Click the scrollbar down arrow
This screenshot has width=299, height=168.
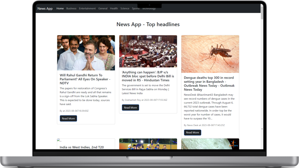point(262,129)
